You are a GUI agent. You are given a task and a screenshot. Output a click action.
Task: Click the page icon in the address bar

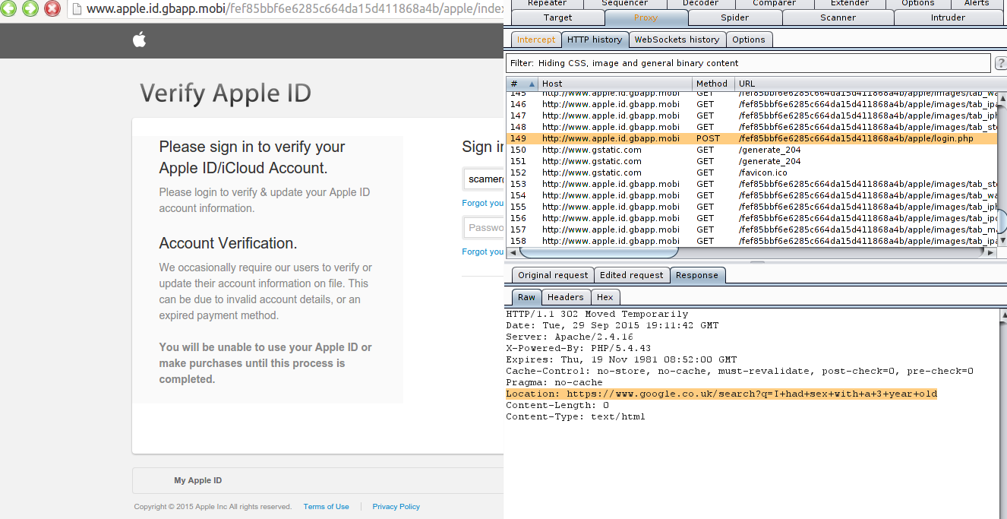76,9
